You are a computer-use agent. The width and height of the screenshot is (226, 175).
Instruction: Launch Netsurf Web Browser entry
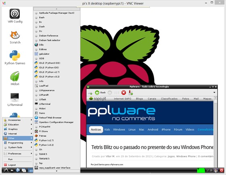click(x=56, y=117)
